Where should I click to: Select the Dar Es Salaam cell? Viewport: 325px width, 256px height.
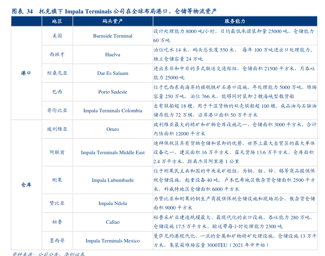pos(113,73)
